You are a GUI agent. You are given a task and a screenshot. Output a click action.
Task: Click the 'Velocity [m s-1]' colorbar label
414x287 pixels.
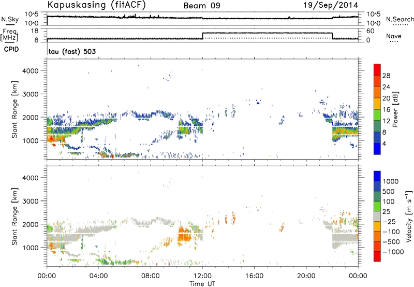point(409,216)
